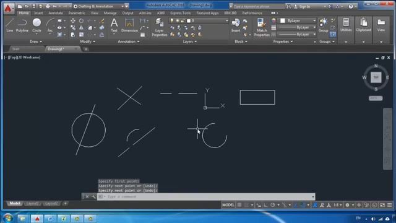Open the Help question mark icon

[x=351, y=6]
